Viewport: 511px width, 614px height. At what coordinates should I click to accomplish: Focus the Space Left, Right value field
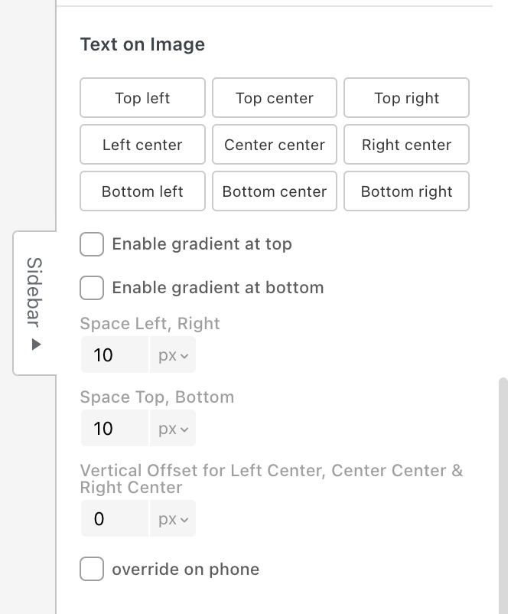coord(115,355)
